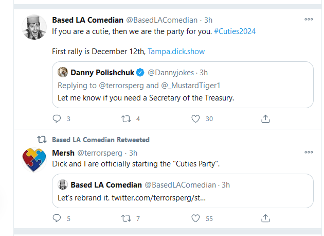Open more options on Mersh's tweet
This screenshot has height=236, width=324.
pyautogui.click(x=309, y=152)
